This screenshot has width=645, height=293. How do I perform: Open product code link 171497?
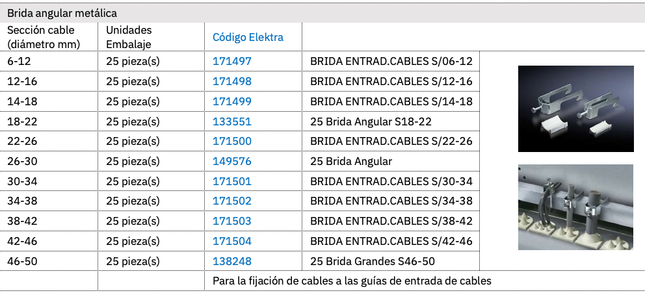pos(231,62)
